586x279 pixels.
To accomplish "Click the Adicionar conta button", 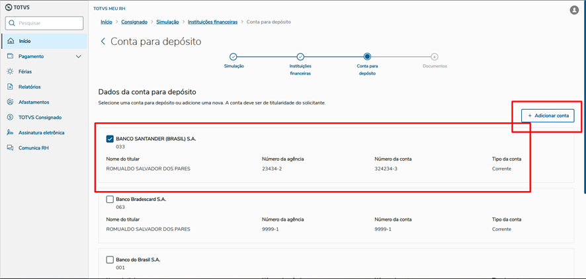I will [548, 116].
